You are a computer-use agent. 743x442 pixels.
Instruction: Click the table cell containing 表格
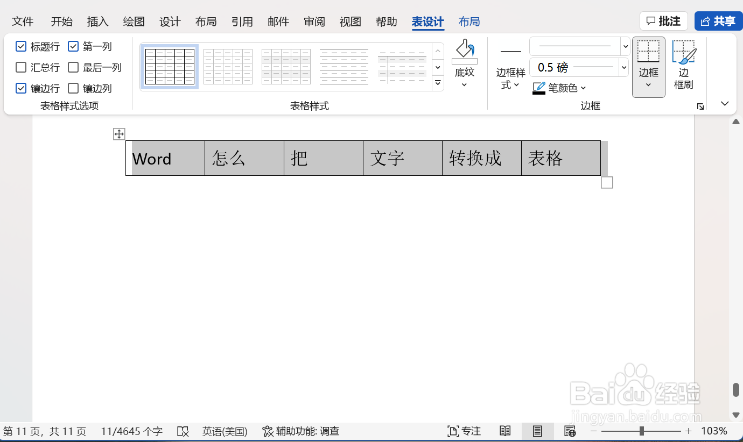click(561, 158)
